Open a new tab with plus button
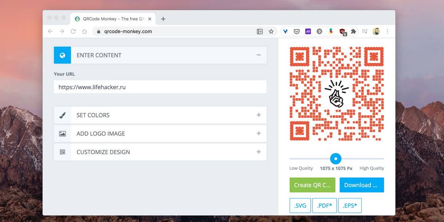 pyautogui.click(x=163, y=19)
